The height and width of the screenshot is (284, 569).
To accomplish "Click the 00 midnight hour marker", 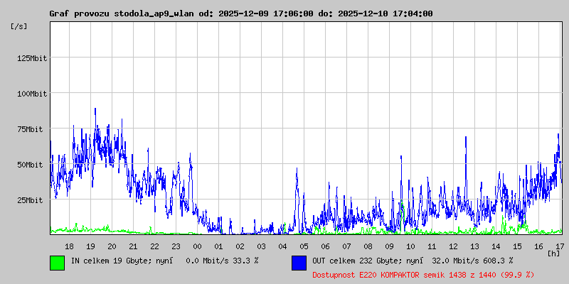I will click(197, 246).
